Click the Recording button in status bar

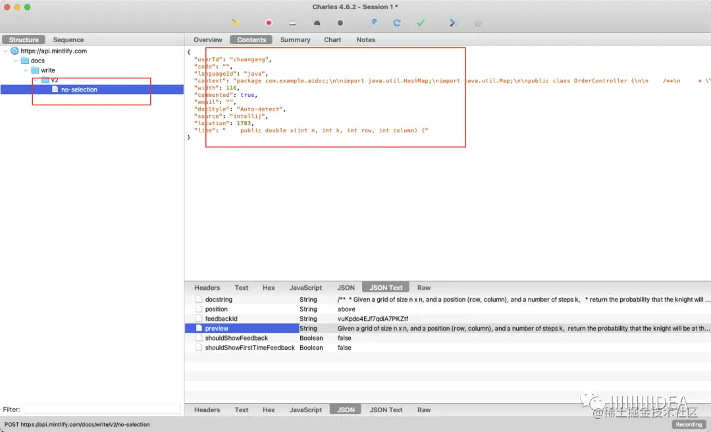pyautogui.click(x=689, y=425)
